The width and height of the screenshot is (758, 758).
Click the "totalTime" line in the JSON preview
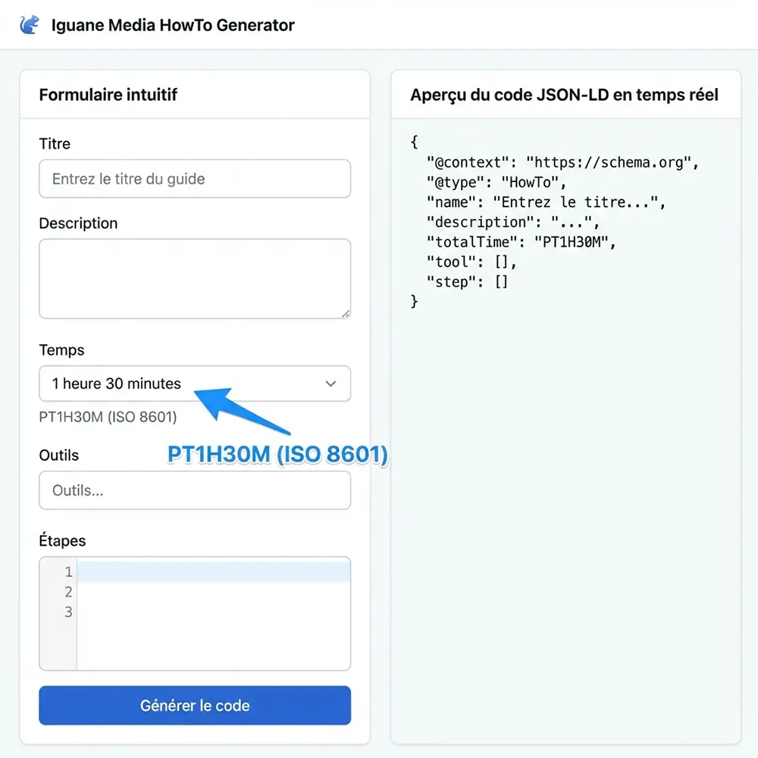[x=523, y=242]
